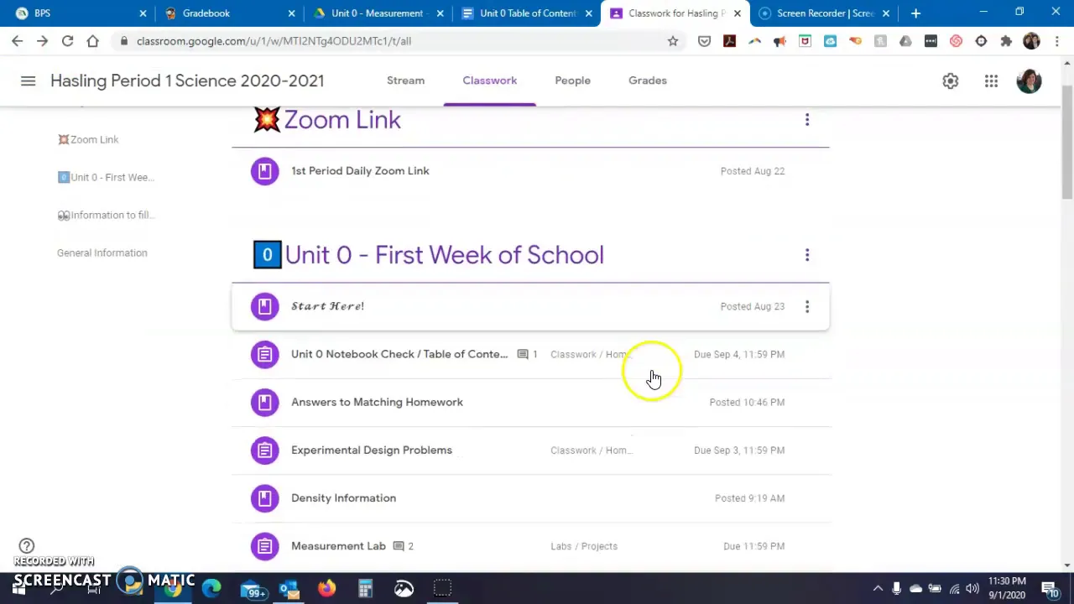Open the Chrome three-dot menu
The image size is (1074, 604).
point(1056,40)
